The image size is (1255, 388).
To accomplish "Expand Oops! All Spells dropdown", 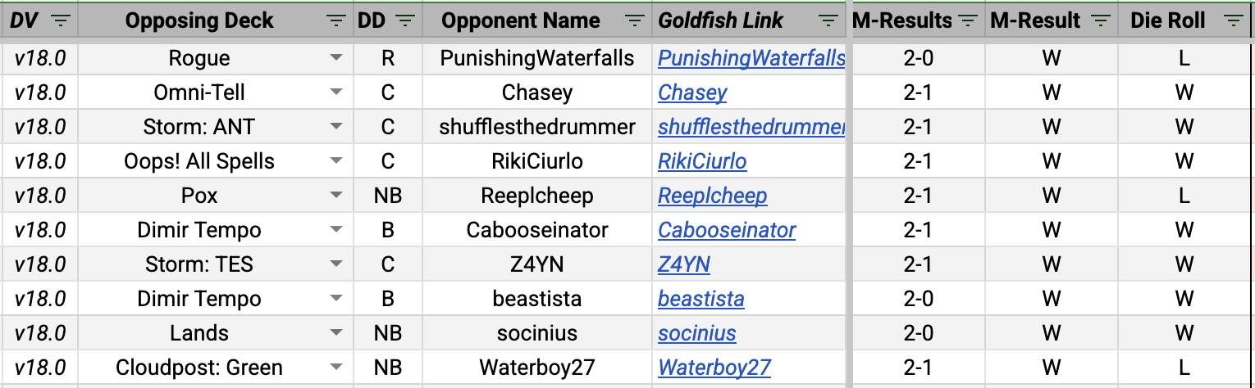I will (335, 161).
